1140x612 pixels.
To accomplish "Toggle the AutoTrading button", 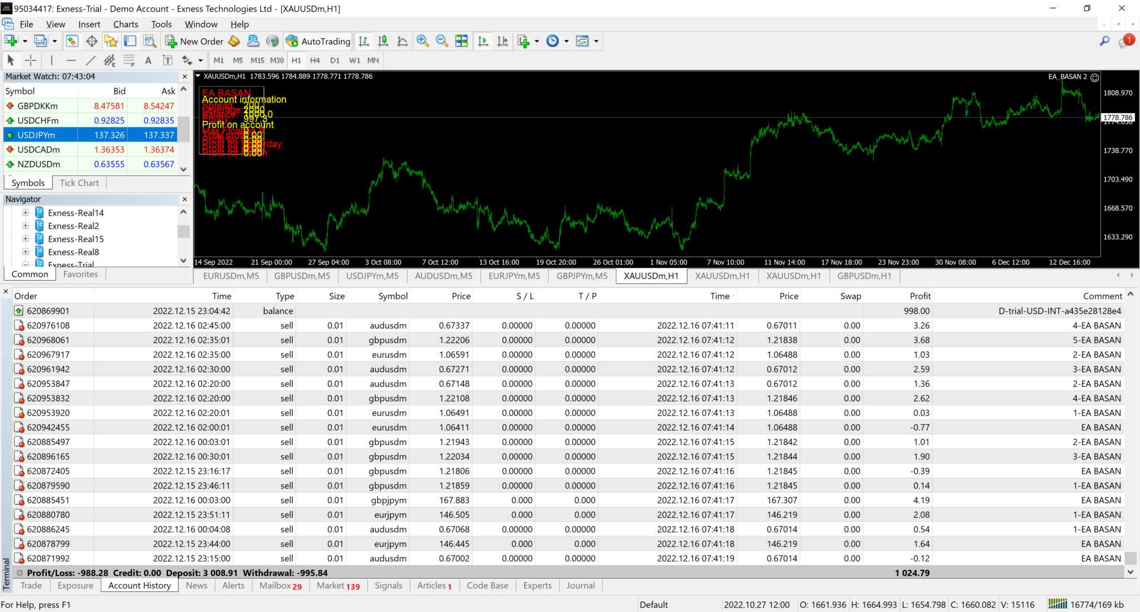I will click(x=318, y=41).
